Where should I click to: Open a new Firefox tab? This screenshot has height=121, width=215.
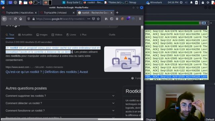click(x=117, y=13)
